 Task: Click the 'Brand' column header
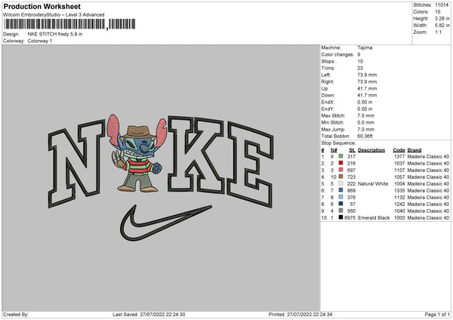tap(414, 150)
